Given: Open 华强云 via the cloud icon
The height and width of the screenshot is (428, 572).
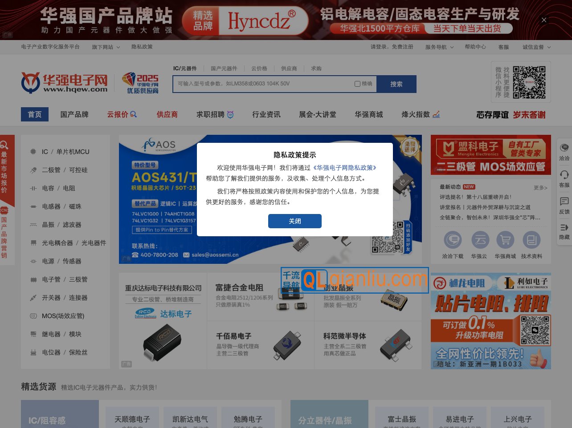Looking at the screenshot, I should point(480,240).
